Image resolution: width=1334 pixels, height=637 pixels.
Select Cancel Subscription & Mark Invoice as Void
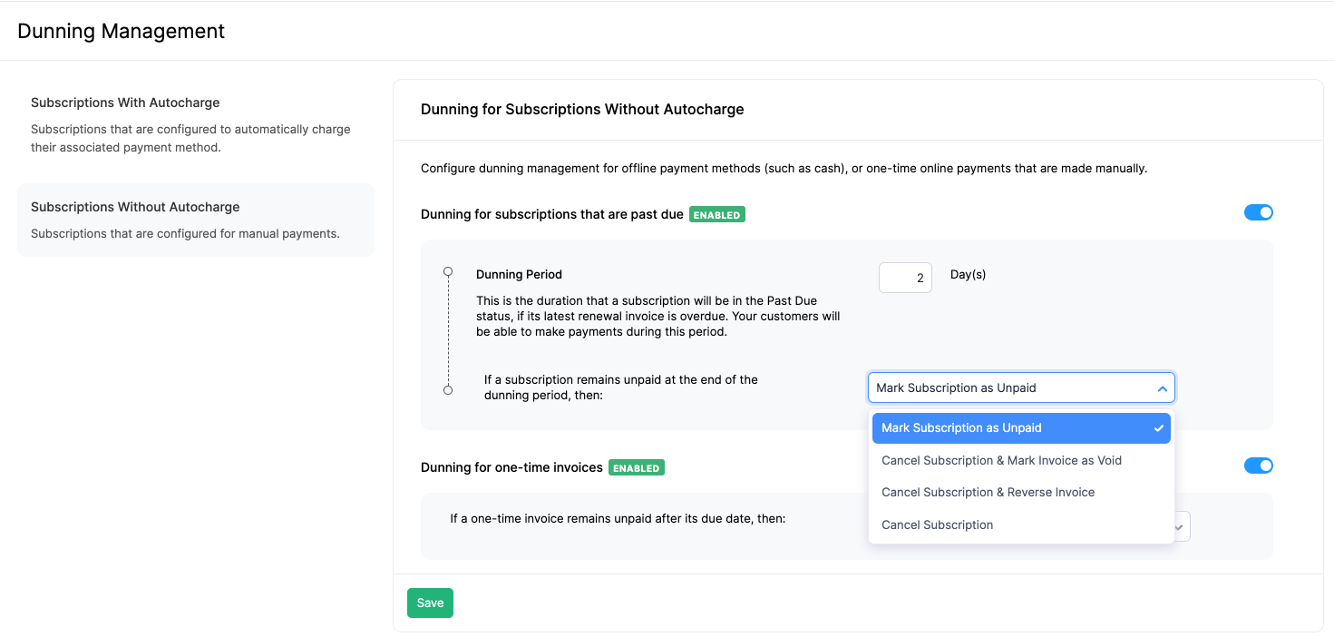[x=1001, y=460]
